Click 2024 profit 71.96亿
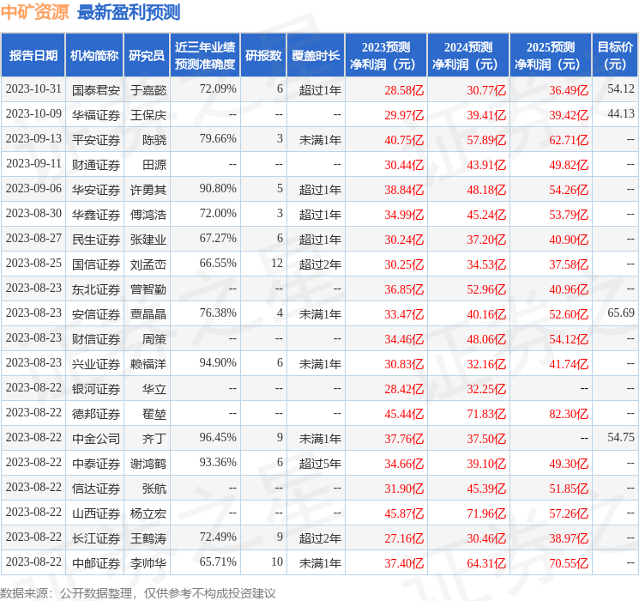 pyautogui.click(x=486, y=513)
